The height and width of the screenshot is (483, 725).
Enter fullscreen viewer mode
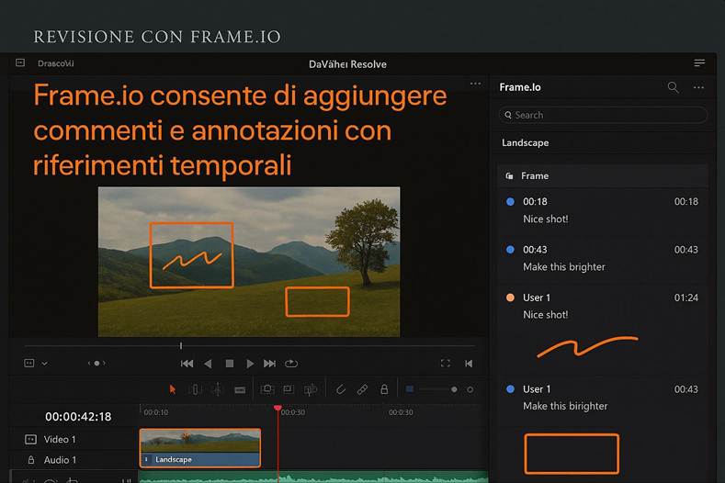tap(446, 364)
